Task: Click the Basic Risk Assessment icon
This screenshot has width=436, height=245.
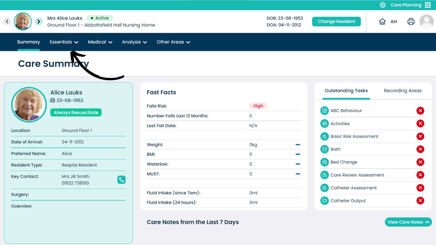Action: (x=324, y=136)
